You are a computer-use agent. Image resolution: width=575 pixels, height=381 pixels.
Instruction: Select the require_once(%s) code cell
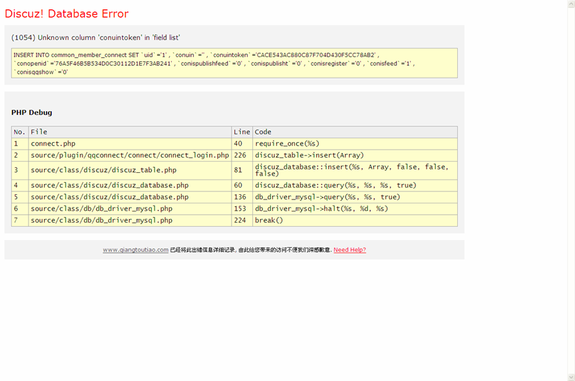click(x=287, y=144)
